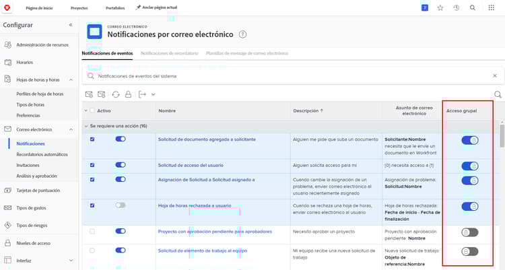Collapse the Configurar sidebar panel
505x270 pixels.
coord(71,25)
